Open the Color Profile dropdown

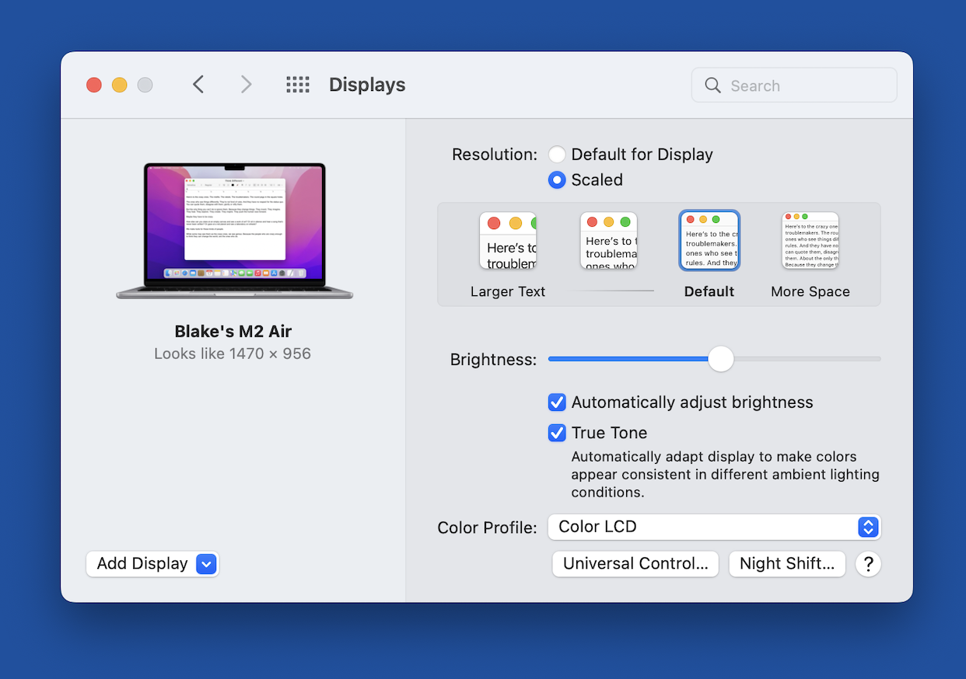click(x=715, y=527)
